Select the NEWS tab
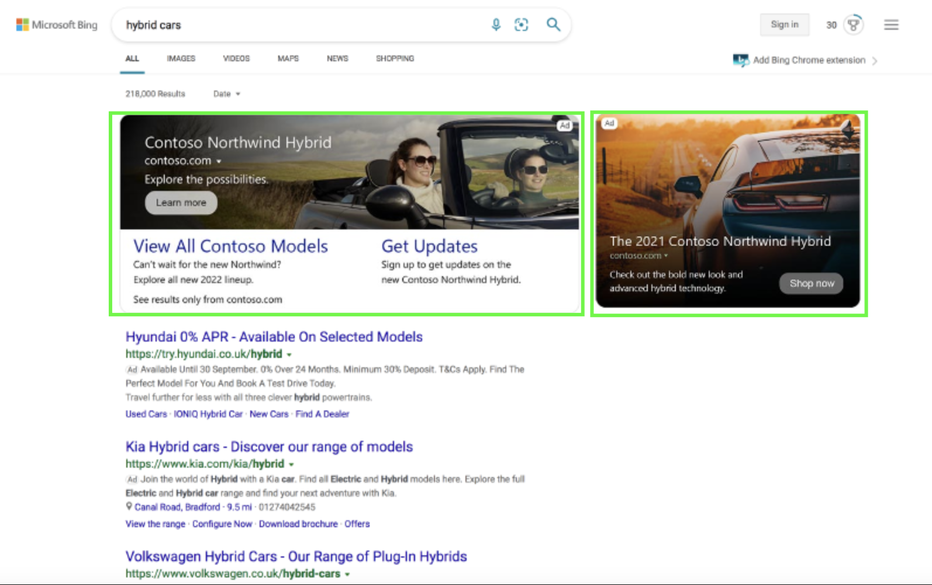This screenshot has width=932, height=585. click(x=337, y=58)
